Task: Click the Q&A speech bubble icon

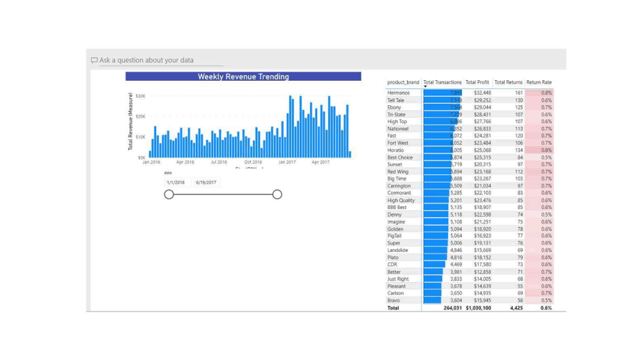Action: [x=94, y=61]
